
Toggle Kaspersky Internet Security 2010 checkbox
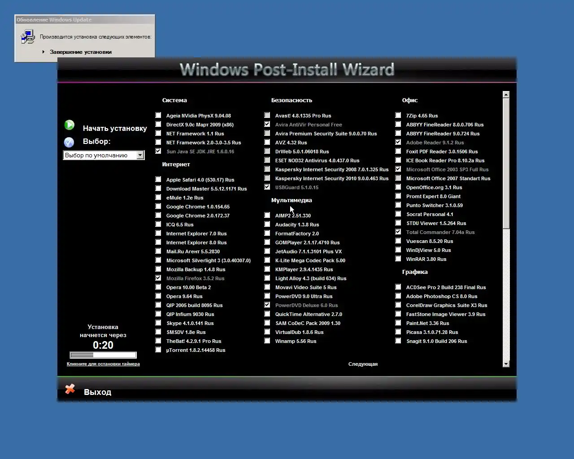coord(267,178)
